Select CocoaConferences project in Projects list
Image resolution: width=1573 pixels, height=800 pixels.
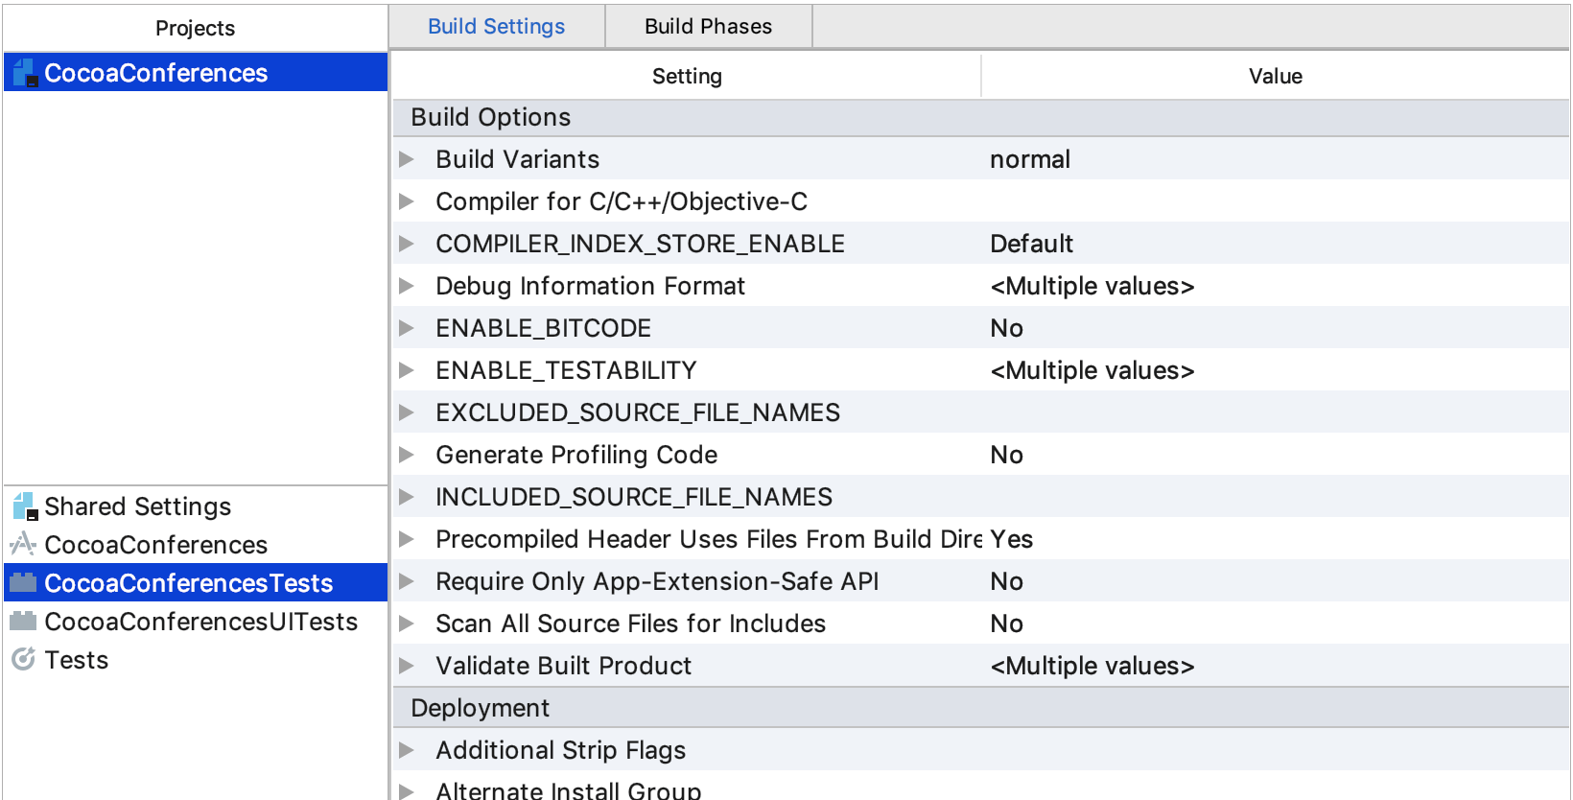coord(196,73)
